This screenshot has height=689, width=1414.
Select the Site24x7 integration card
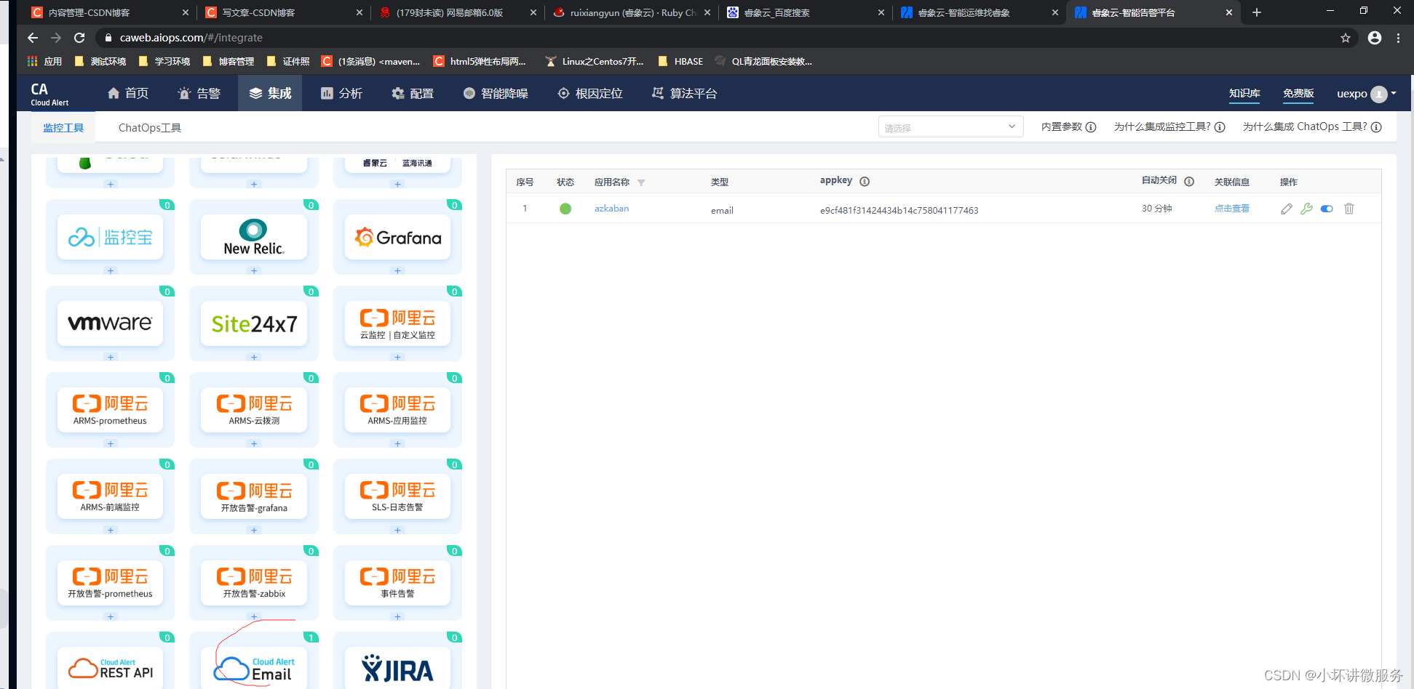(254, 323)
